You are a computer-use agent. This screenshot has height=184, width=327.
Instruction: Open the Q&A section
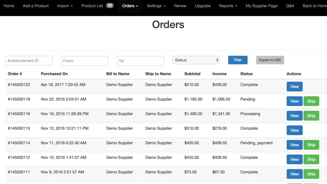point(290,6)
